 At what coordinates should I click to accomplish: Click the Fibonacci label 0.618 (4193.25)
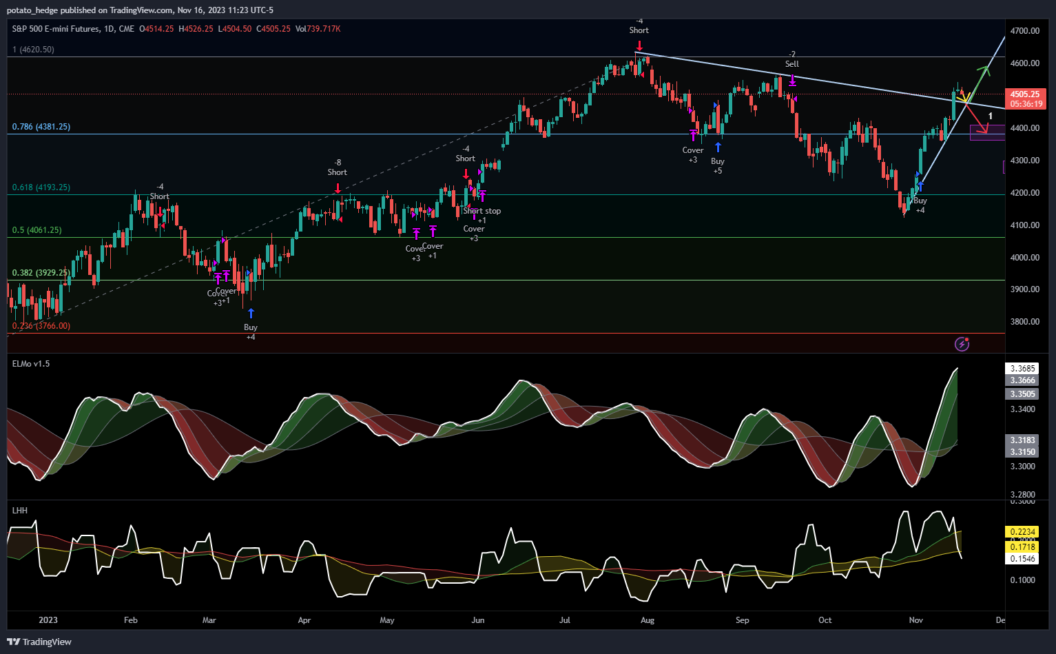tap(41, 187)
